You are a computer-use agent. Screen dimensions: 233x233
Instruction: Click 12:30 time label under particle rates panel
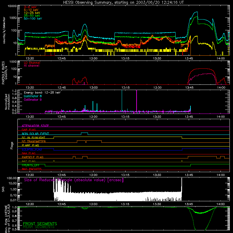click(x=30, y=88)
